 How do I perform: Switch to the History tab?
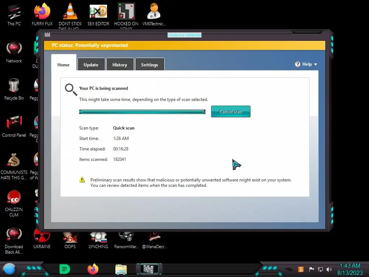coord(120,65)
